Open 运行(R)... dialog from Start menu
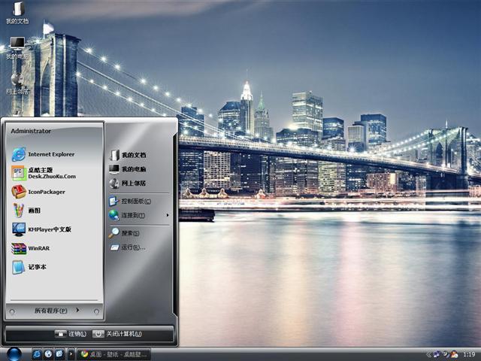The width and height of the screenshot is (481, 361). click(132, 247)
